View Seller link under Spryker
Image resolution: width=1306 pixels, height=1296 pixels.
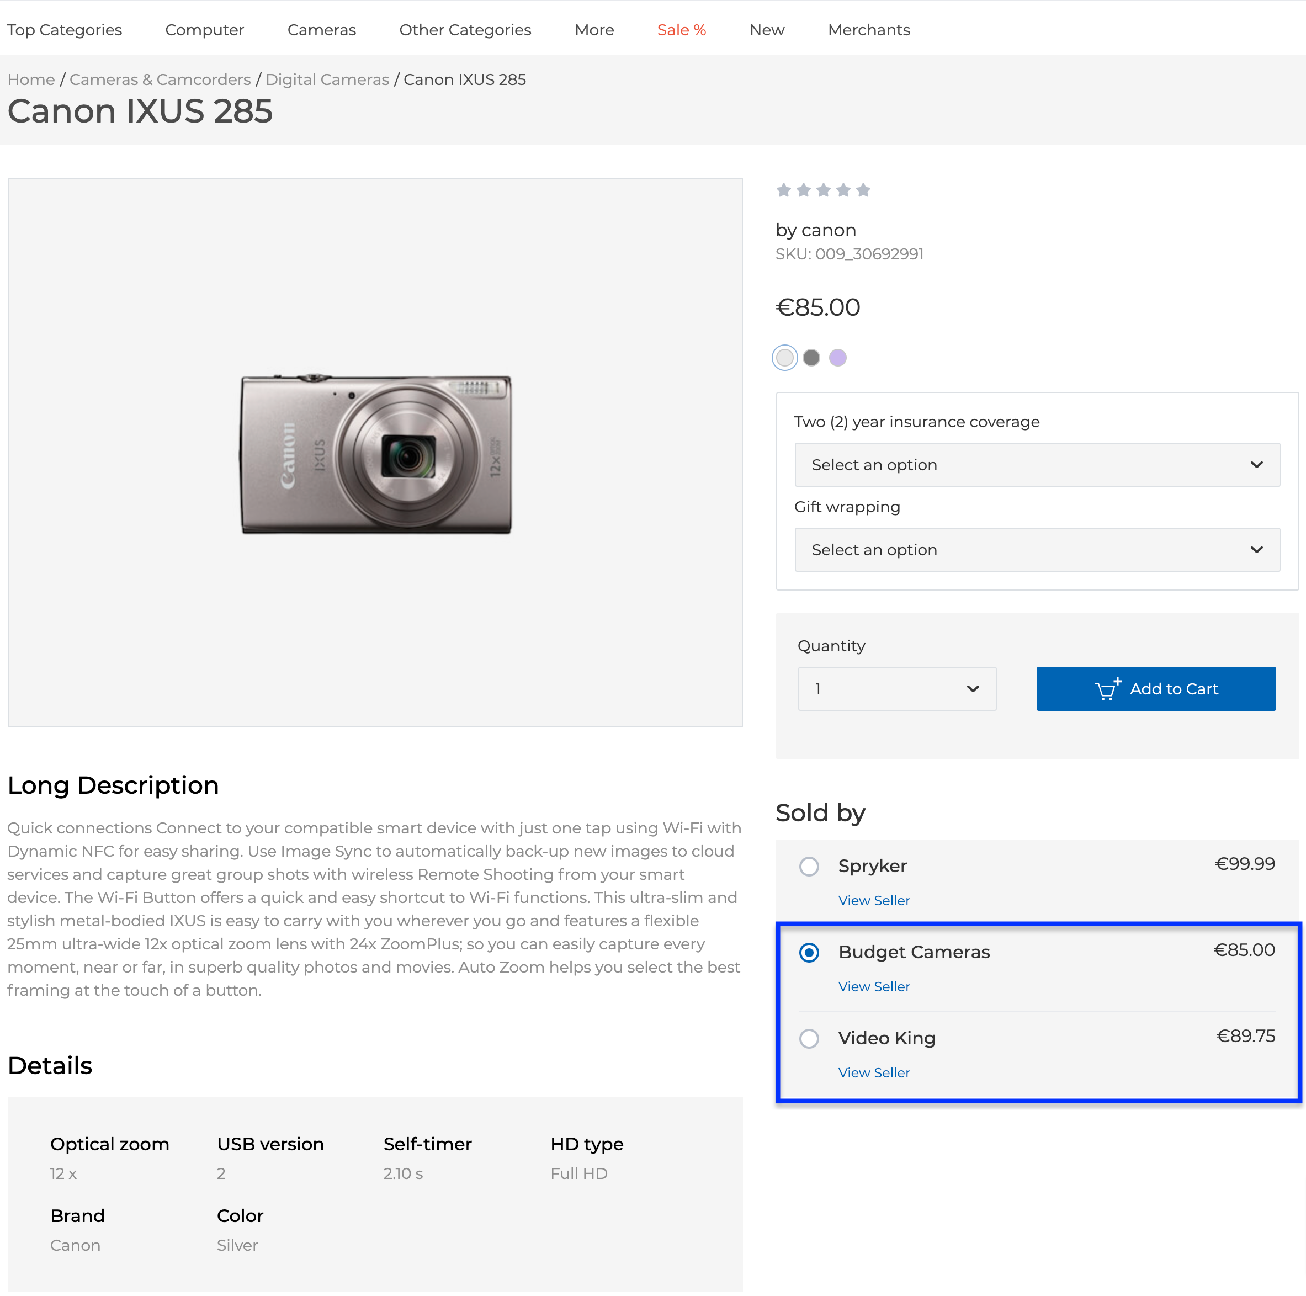click(x=874, y=900)
